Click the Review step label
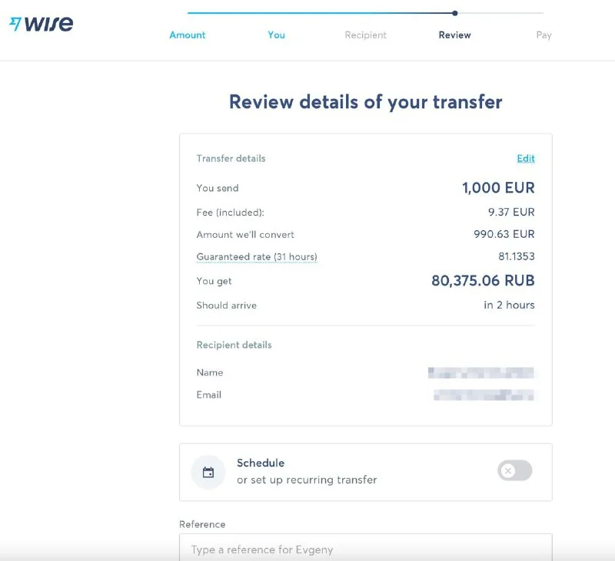This screenshot has height=561, width=615. [x=454, y=35]
